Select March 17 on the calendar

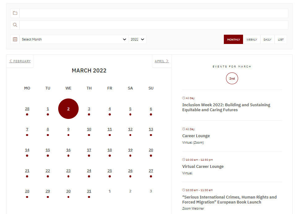click(x=89, y=150)
